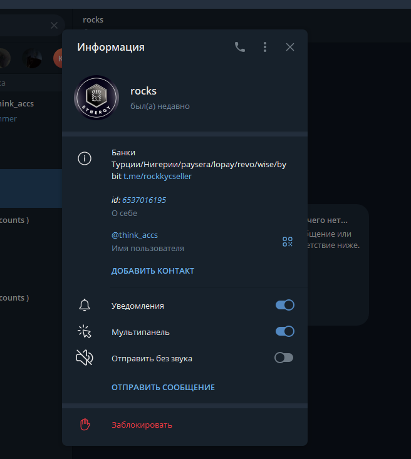Image resolution: width=411 pixels, height=459 pixels.
Task: Click the @think_accs username
Action: (x=135, y=235)
